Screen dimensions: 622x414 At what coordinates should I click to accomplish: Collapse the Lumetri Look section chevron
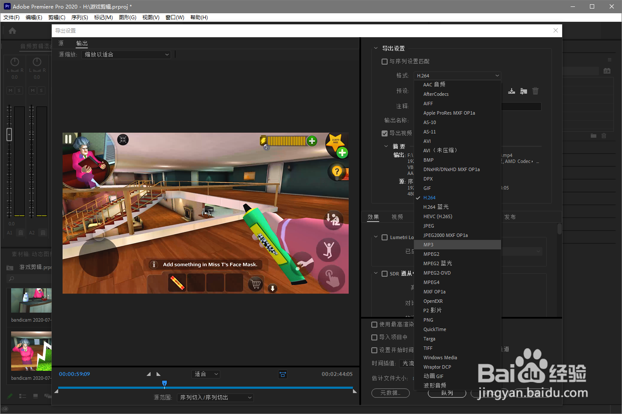tap(376, 237)
